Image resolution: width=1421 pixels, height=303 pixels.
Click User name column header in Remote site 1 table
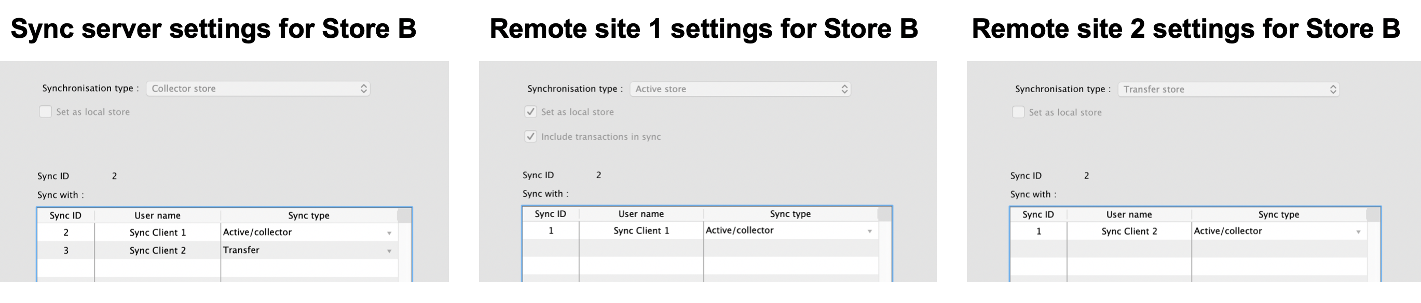[x=641, y=214]
